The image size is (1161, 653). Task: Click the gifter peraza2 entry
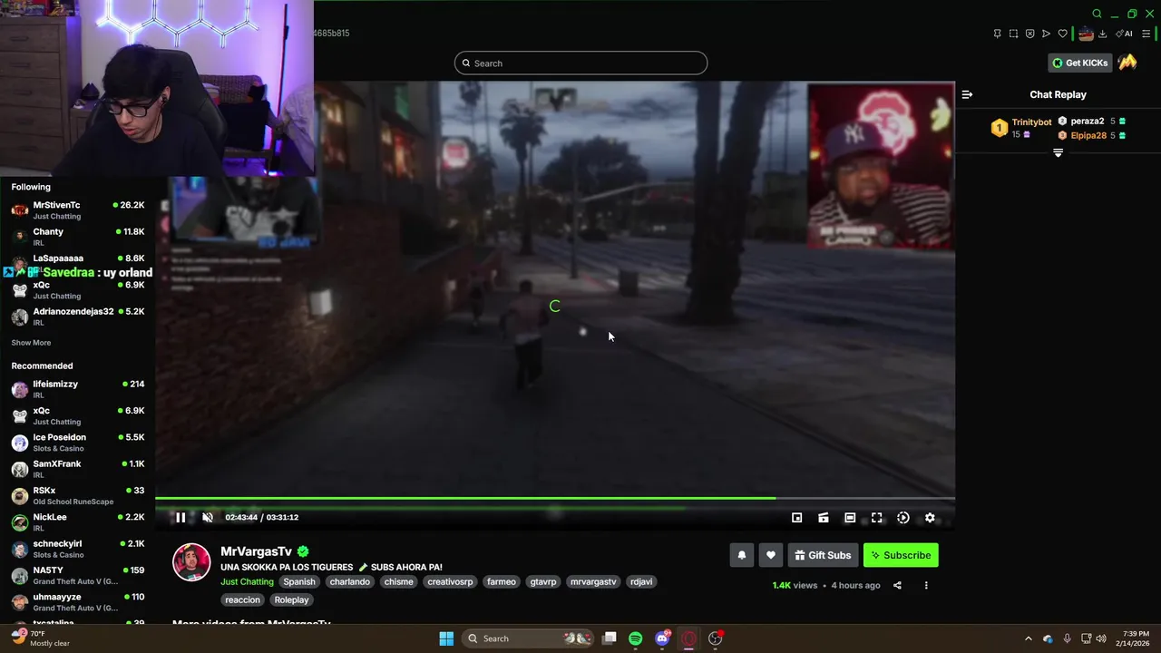[1091, 121]
